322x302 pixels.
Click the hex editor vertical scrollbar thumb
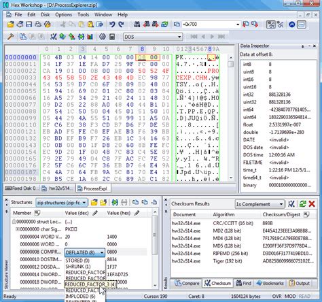(231, 64)
